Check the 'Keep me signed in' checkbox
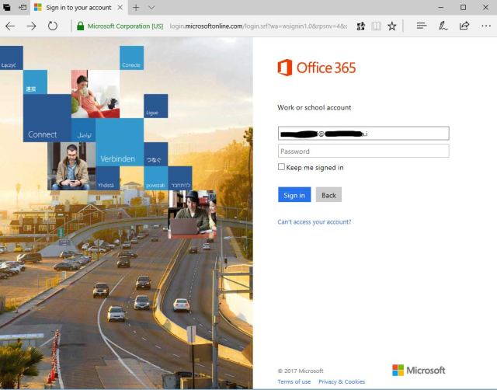 [281, 167]
